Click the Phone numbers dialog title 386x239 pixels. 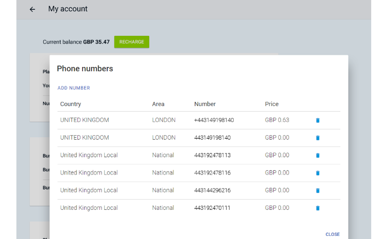85,69
